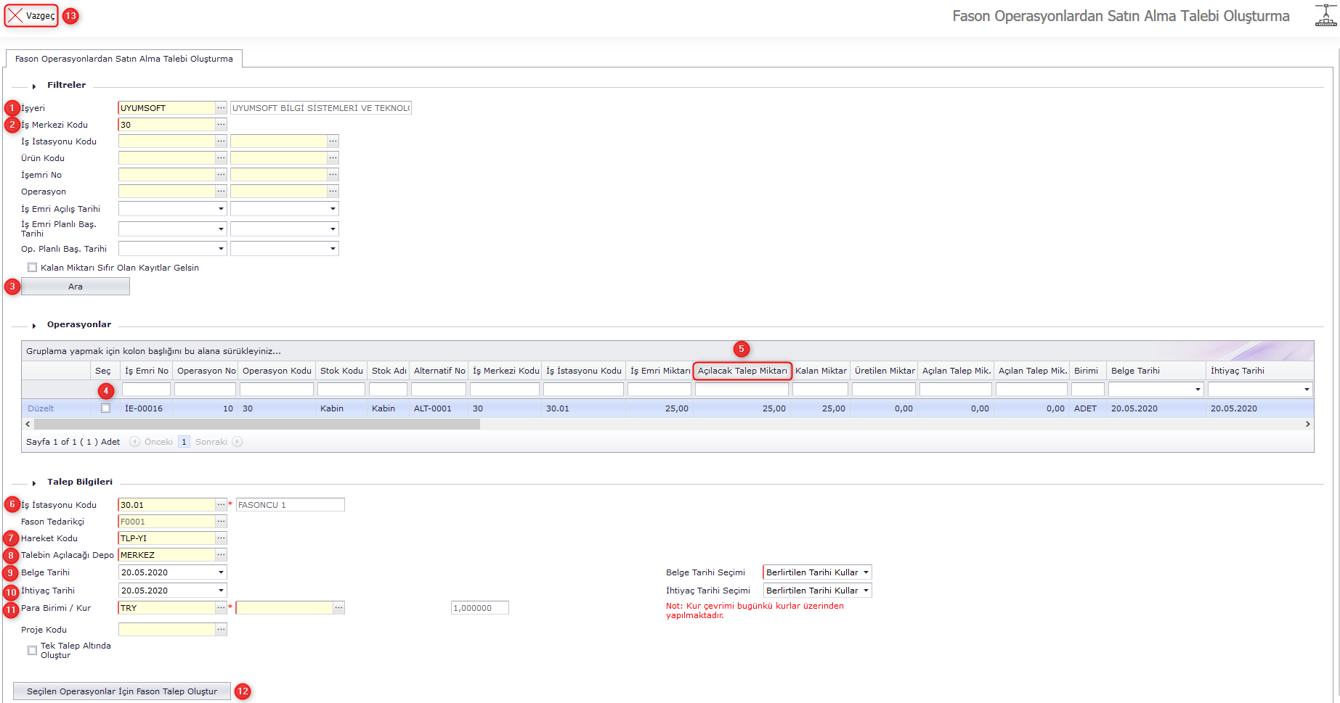Collapse the Filtreler section arrow
This screenshot has height=703, width=1340.
(34, 86)
